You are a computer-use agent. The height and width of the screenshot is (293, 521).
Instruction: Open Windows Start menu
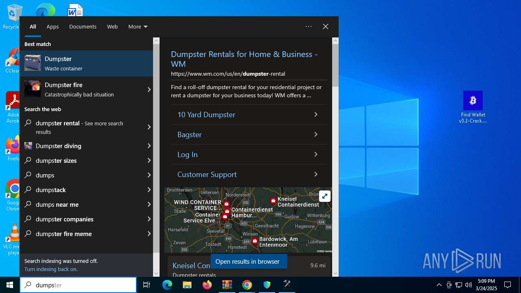pyautogui.click(x=10, y=285)
